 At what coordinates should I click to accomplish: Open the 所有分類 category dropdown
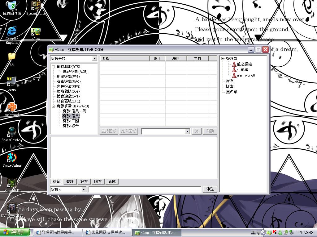[94, 59]
